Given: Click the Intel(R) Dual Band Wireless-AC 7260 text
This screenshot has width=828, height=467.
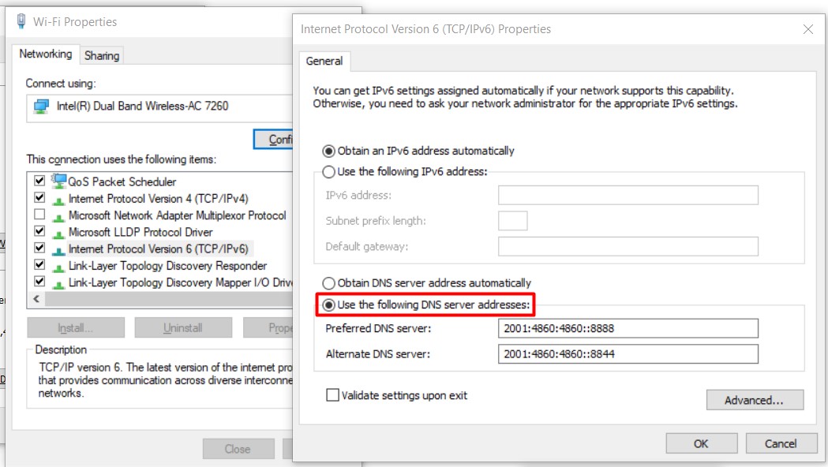Looking at the screenshot, I should tap(142, 106).
